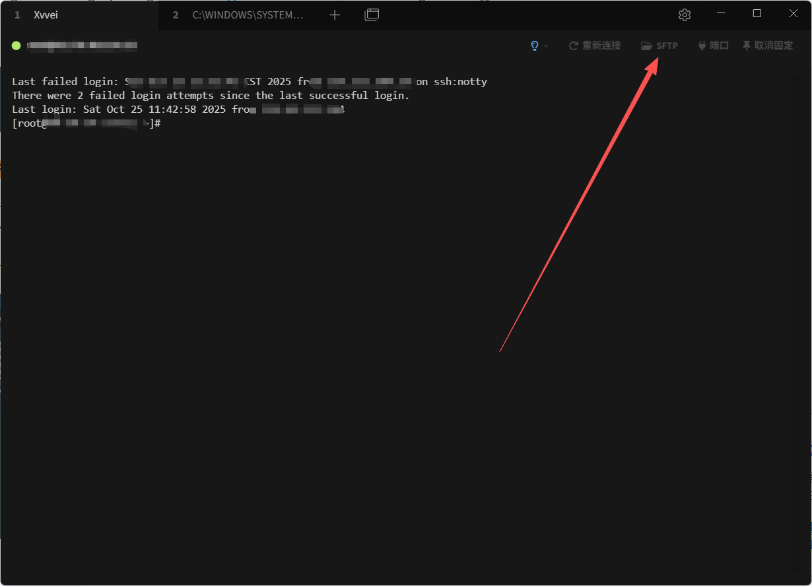Maximize the terminal window
Screen dimensions: 812x586
tap(757, 14)
